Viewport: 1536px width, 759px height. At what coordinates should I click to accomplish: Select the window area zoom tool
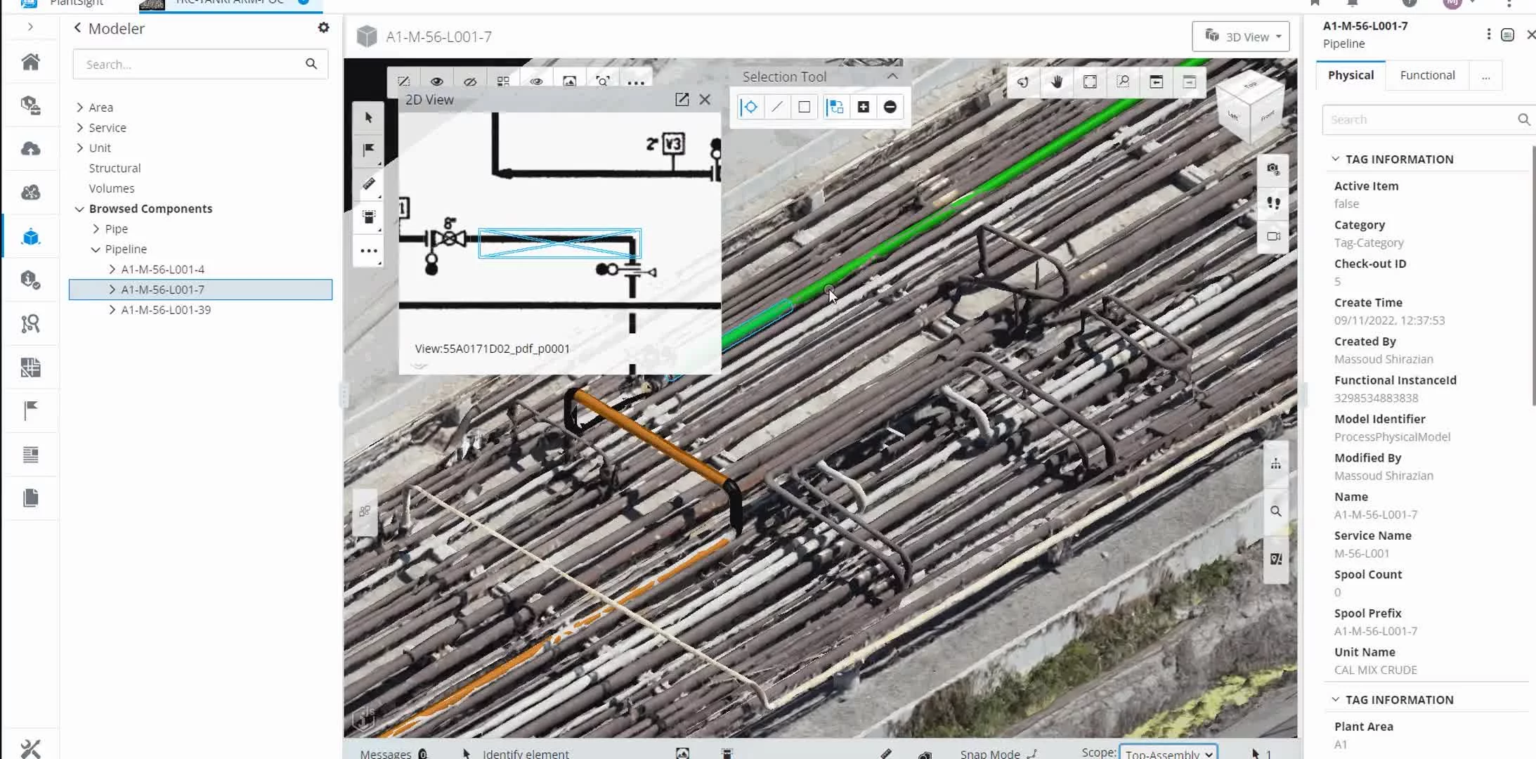(x=1123, y=82)
